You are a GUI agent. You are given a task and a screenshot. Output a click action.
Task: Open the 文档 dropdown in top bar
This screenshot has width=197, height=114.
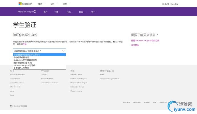(x=54, y=4)
